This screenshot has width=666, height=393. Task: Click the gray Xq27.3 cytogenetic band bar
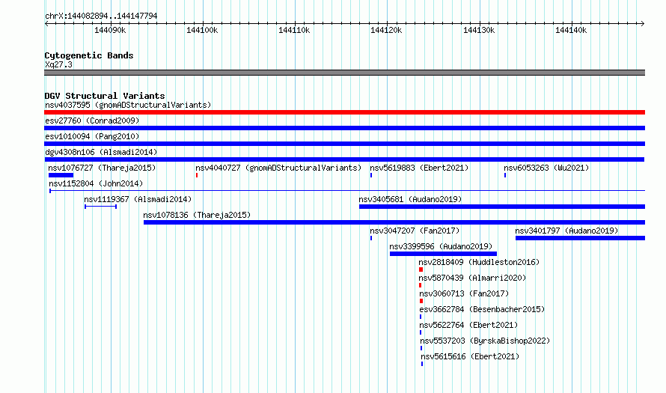[344, 73]
